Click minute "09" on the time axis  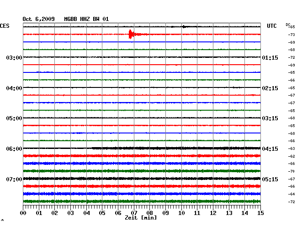tap(165, 213)
